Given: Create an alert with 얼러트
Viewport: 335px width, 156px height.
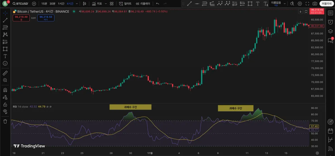Looking at the screenshot, I should pos(125,4).
